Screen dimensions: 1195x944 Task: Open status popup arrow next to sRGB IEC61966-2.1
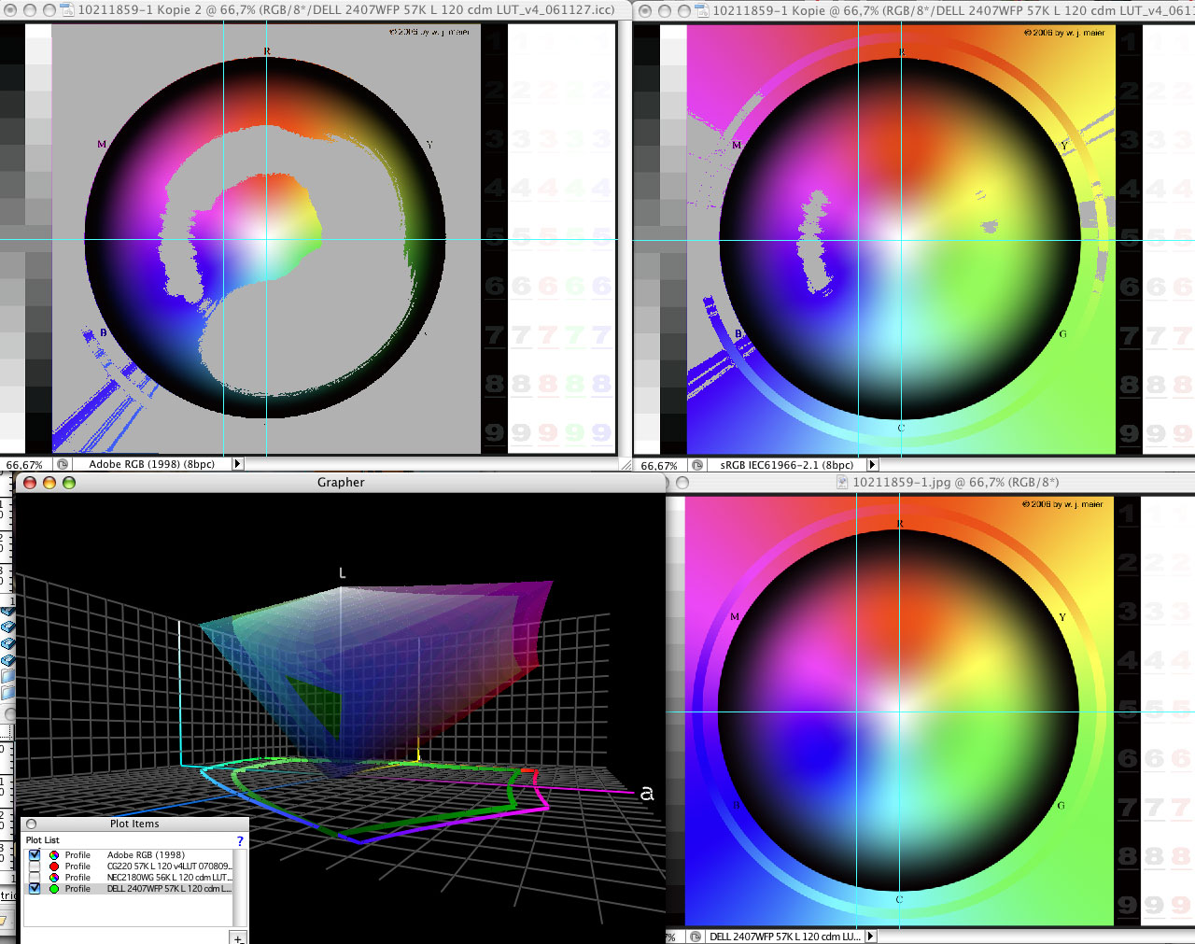[873, 465]
